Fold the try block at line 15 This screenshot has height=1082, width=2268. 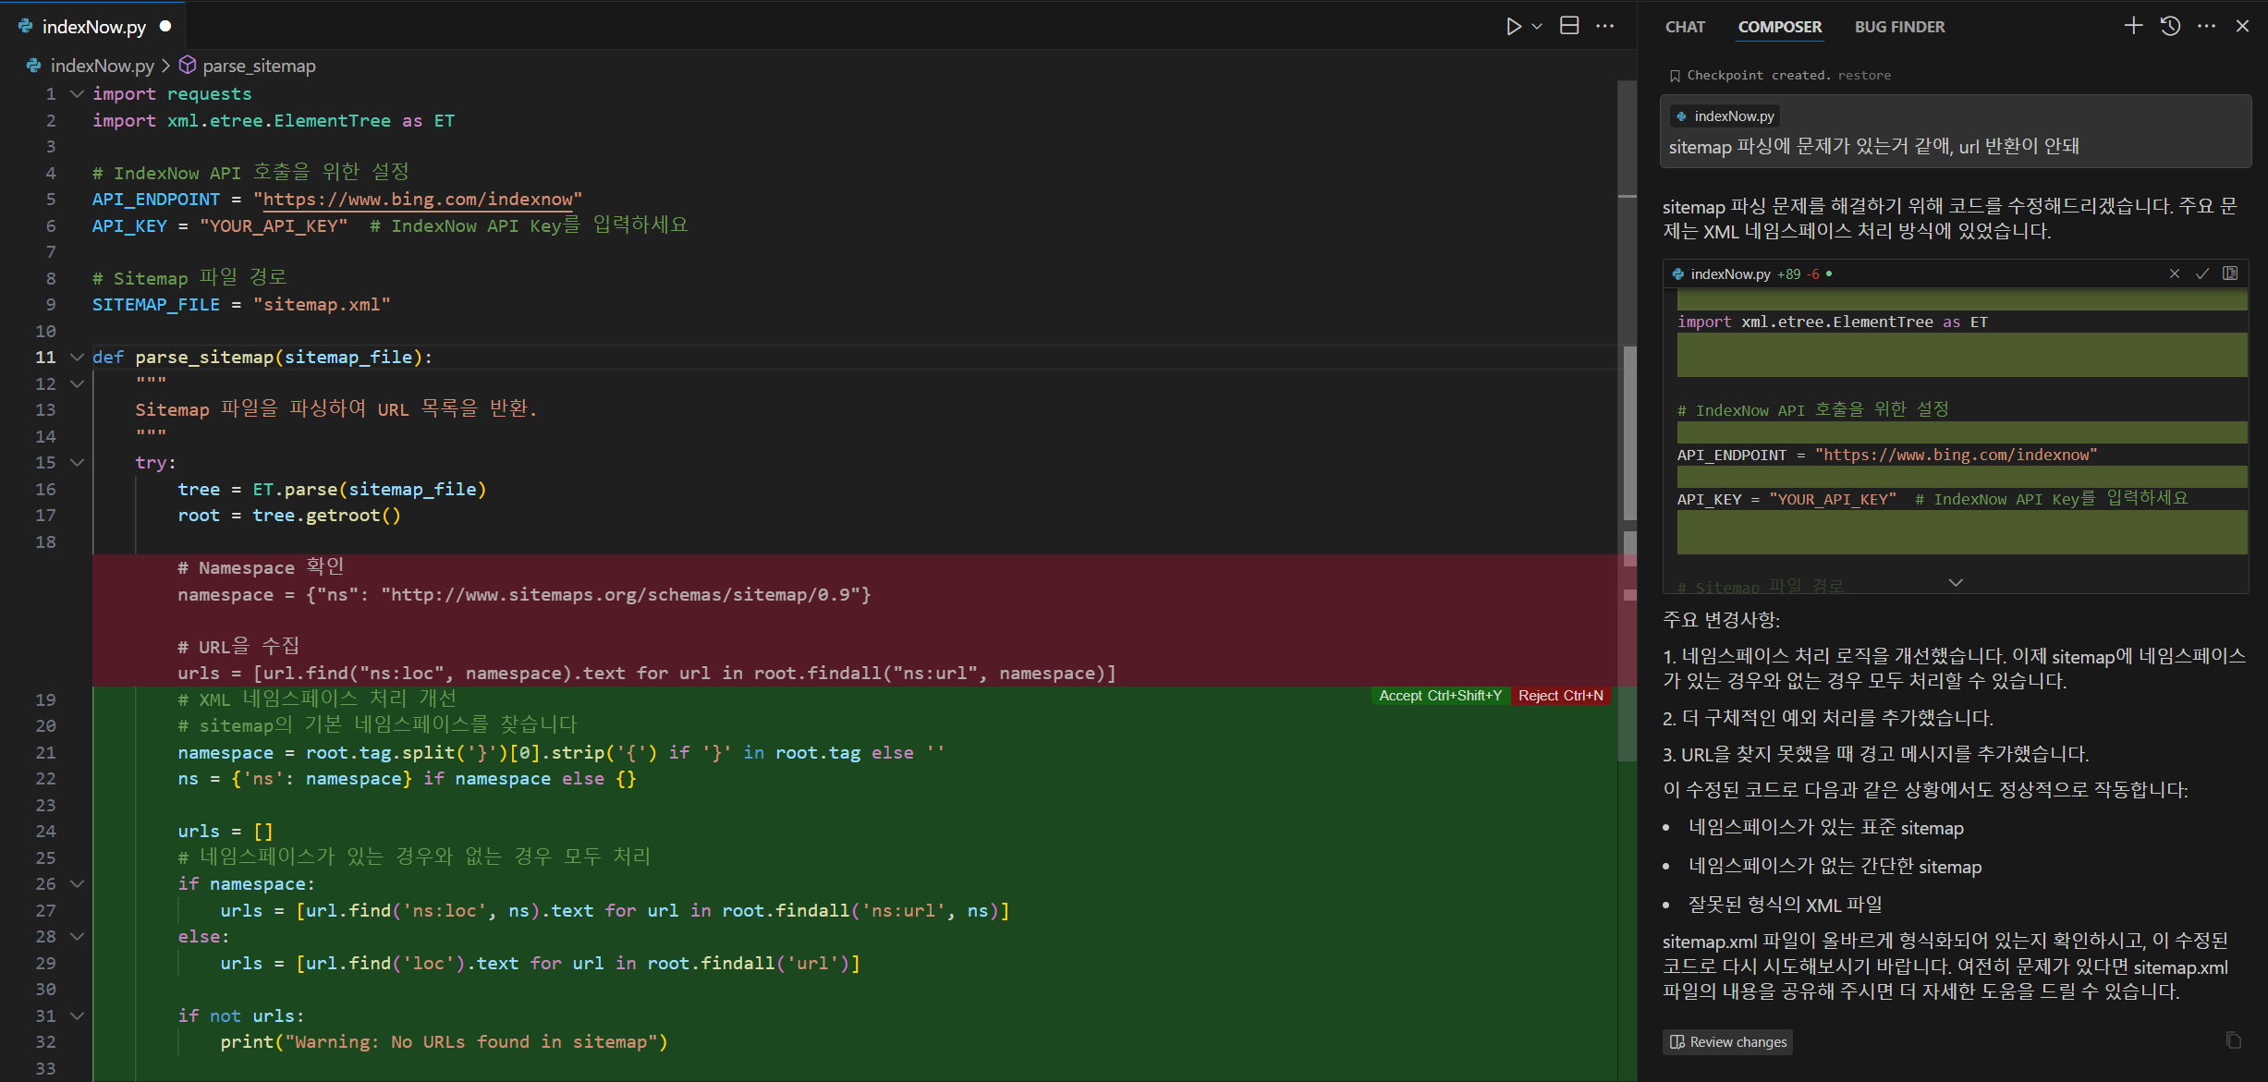pos(78,462)
